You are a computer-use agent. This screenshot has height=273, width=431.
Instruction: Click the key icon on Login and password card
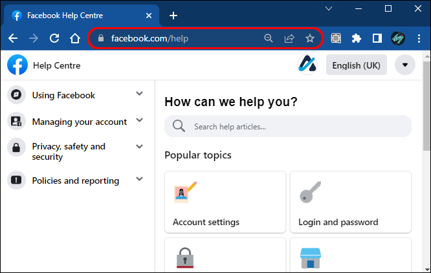point(311,192)
